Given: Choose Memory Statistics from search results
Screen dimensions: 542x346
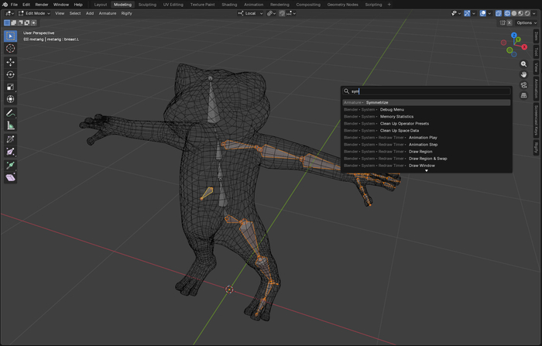Looking at the screenshot, I should pos(396,116).
